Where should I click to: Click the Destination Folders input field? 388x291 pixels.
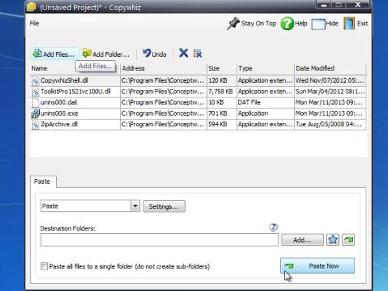tap(159, 240)
